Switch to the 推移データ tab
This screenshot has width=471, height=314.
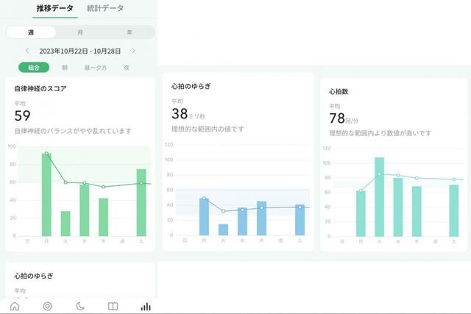click(54, 9)
